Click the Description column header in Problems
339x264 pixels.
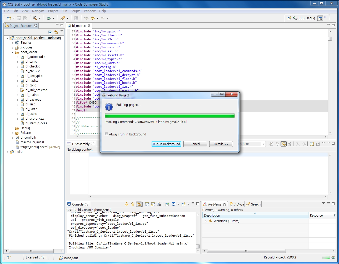255,216
